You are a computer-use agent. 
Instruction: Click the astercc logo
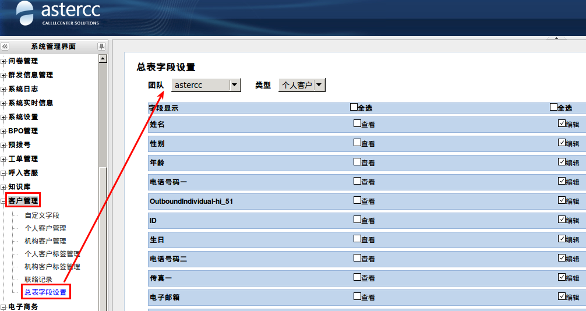click(58, 13)
